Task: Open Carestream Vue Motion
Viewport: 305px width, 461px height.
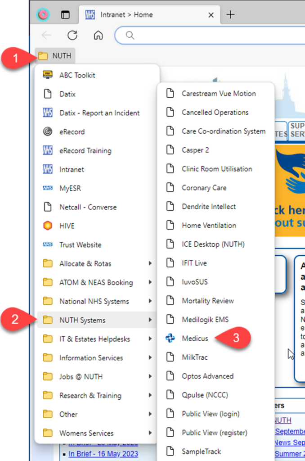Action: (215, 94)
